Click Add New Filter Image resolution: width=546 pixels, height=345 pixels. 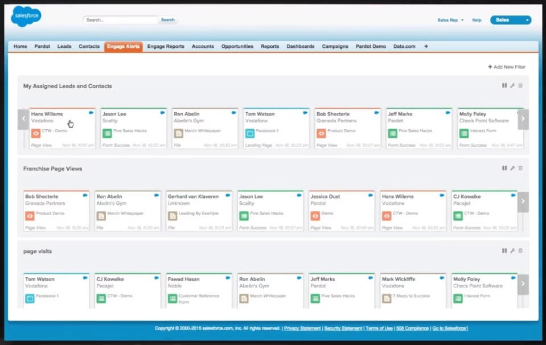(x=507, y=67)
